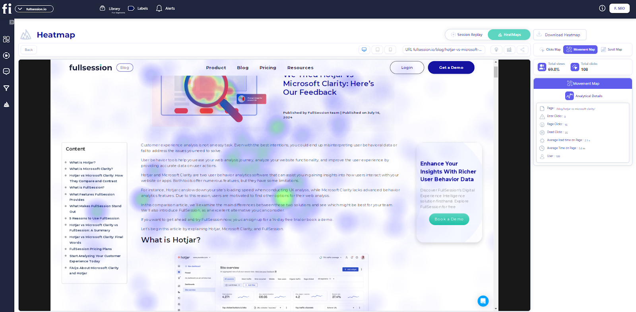Click the chart icon in toolbar
This screenshot has width=636, height=312.
click(x=509, y=50)
